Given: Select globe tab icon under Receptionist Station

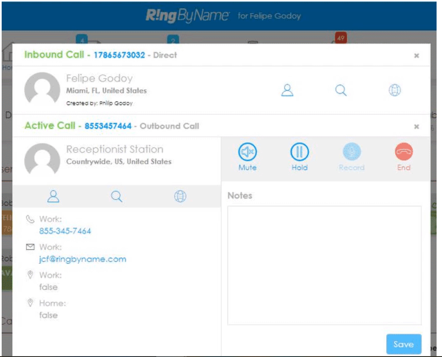Looking at the screenshot, I should pyautogui.click(x=180, y=196).
